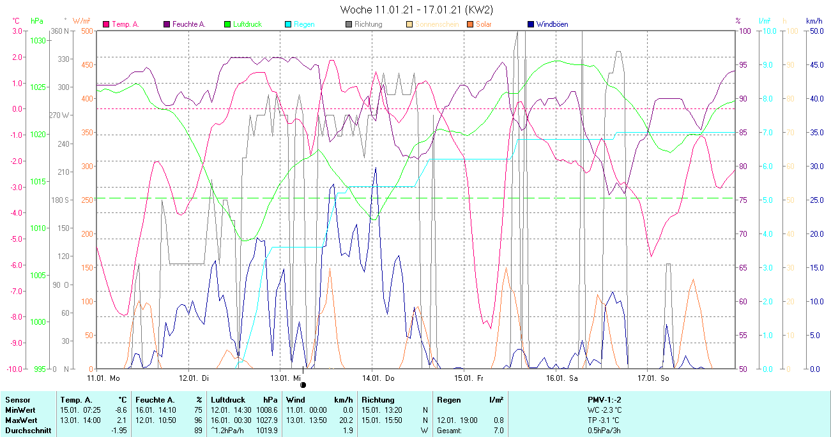This screenshot has height=437, width=831.
Task: Select the "12.01. Di" date label
Action: point(195,378)
